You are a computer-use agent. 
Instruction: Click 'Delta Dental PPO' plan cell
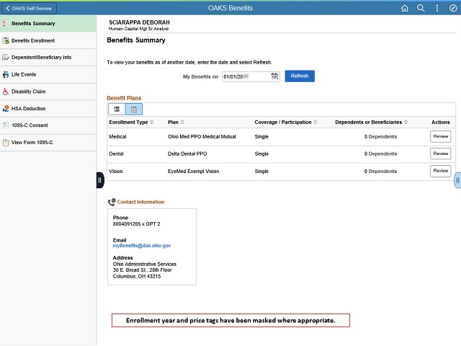point(187,154)
